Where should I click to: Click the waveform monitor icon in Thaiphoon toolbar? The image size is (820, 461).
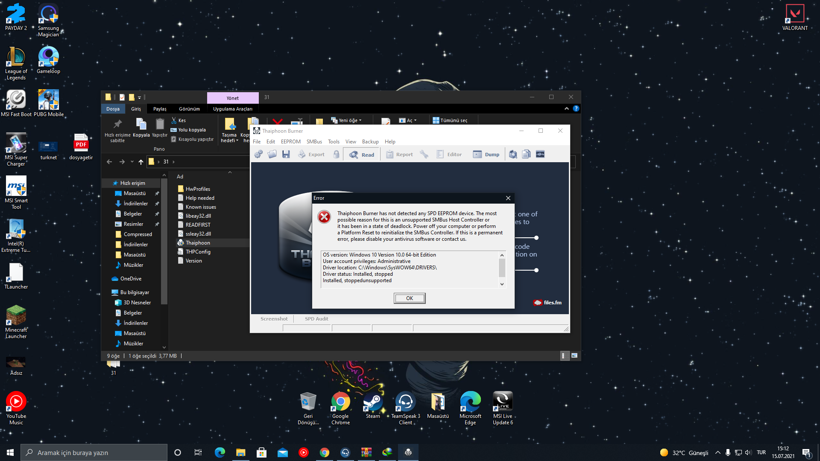(x=540, y=155)
